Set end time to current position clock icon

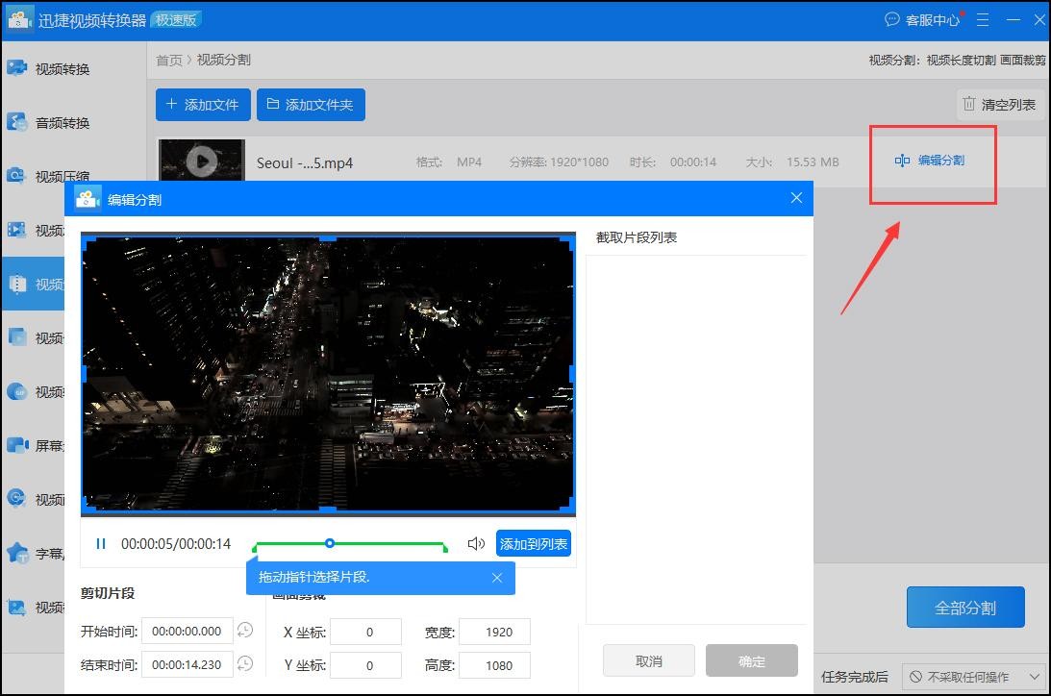pos(245,663)
